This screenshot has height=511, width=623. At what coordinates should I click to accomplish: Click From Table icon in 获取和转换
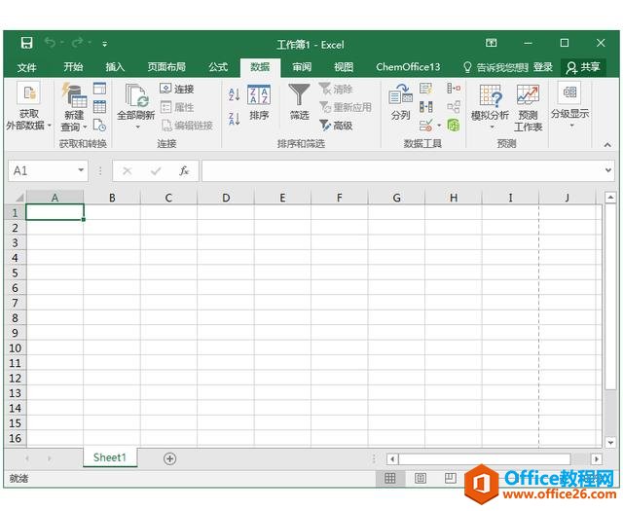tap(99, 106)
